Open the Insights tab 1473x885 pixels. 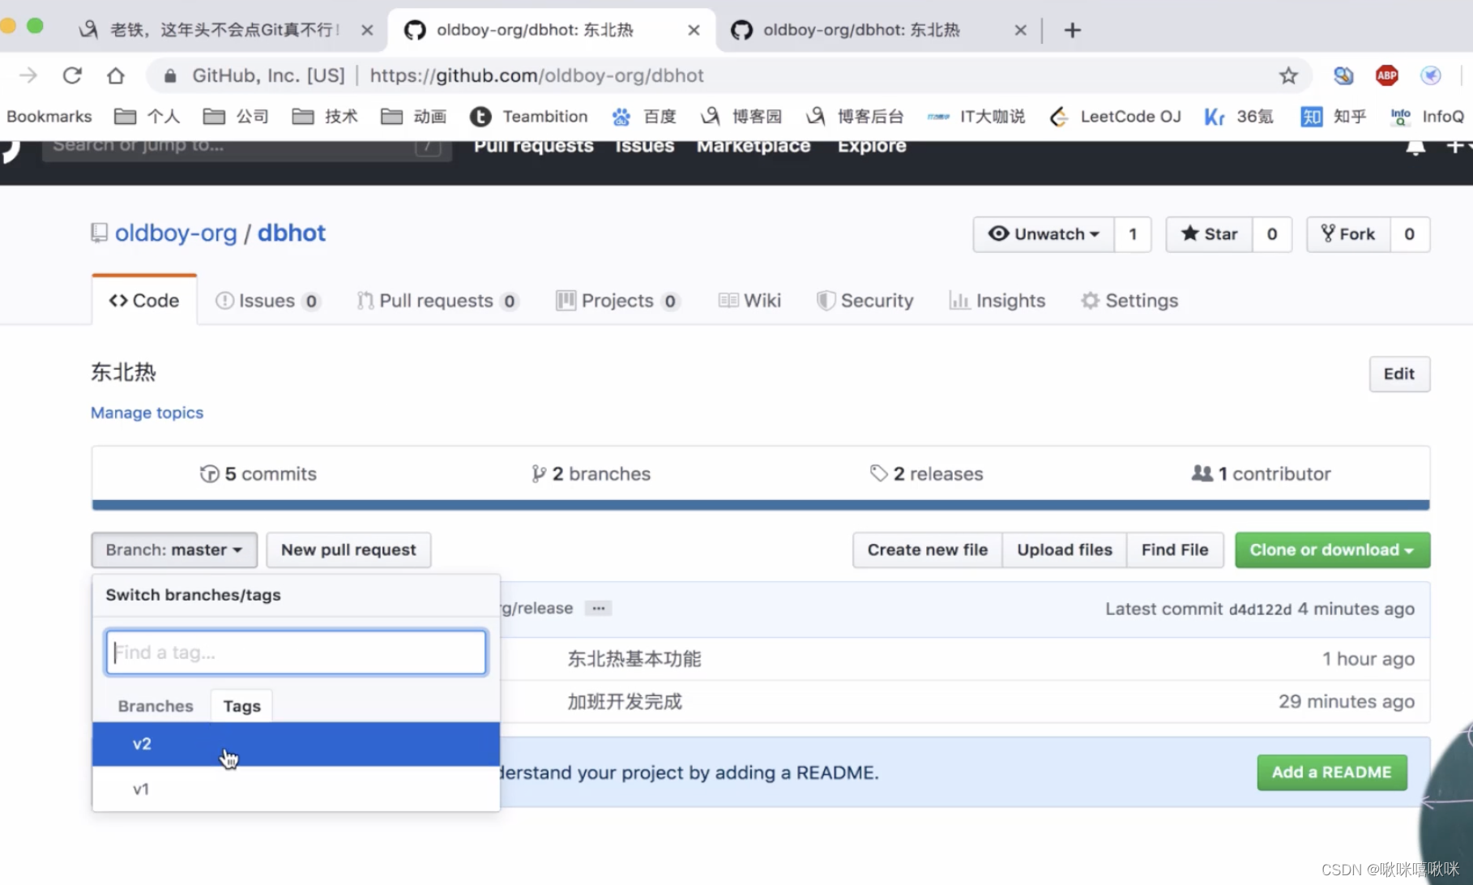pyautogui.click(x=997, y=301)
